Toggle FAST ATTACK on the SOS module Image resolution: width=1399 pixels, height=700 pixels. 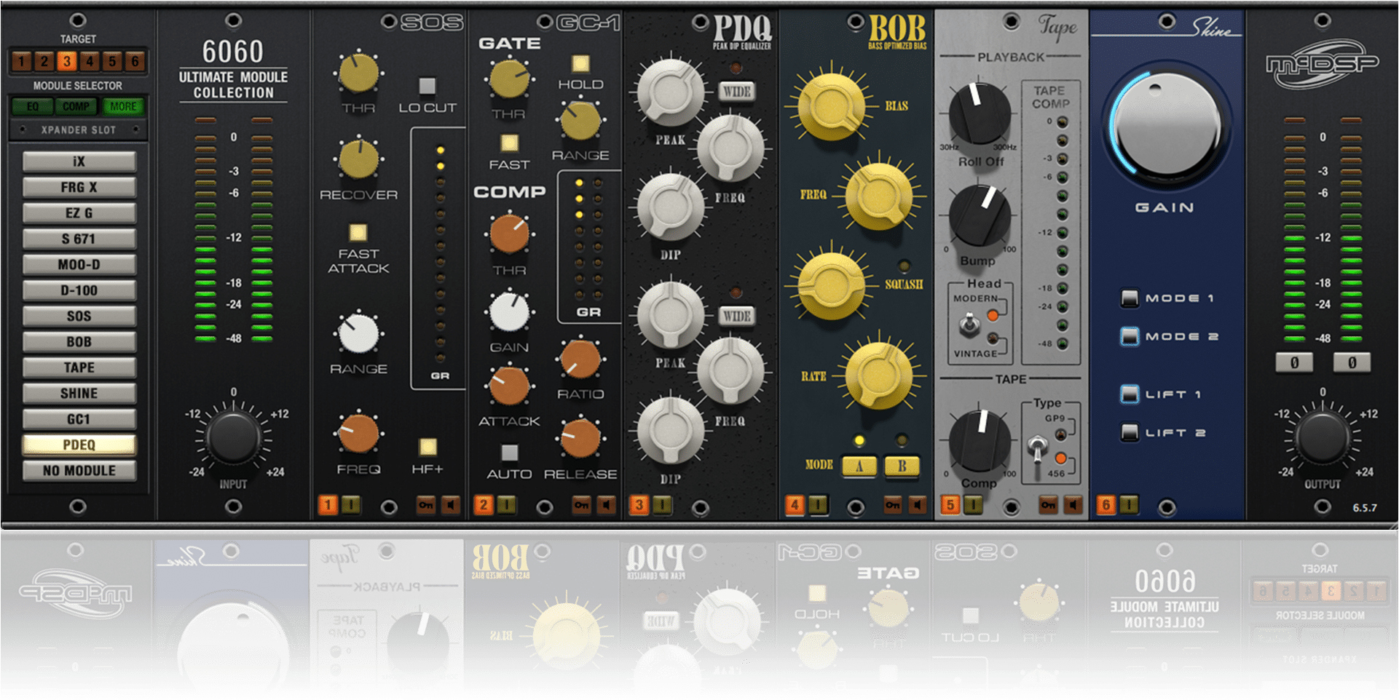pyautogui.click(x=358, y=233)
